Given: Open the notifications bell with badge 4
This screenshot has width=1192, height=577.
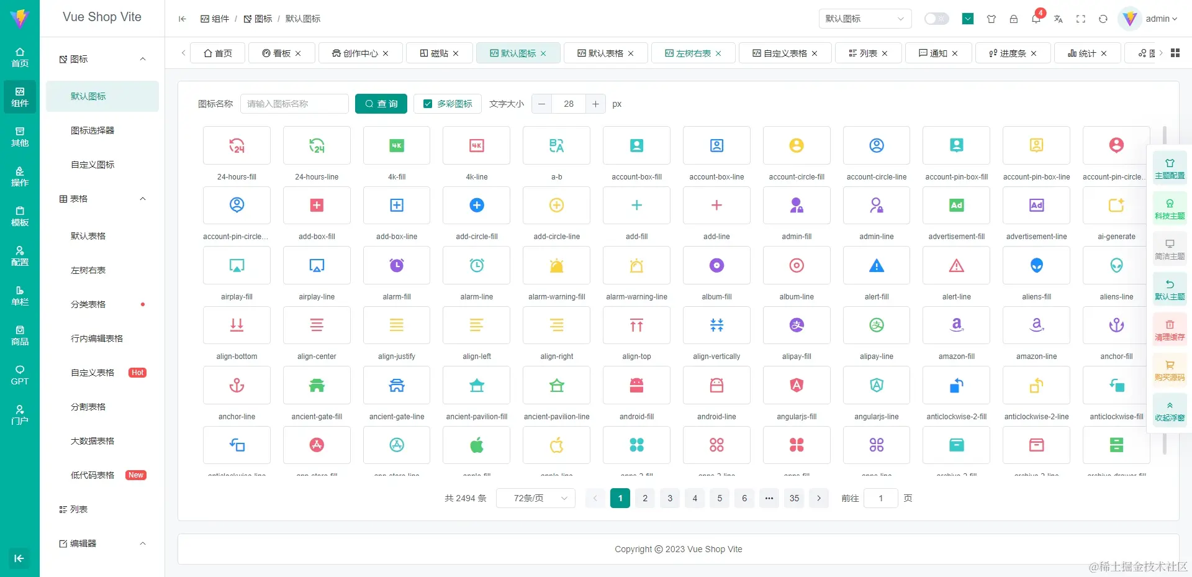Looking at the screenshot, I should (x=1036, y=19).
